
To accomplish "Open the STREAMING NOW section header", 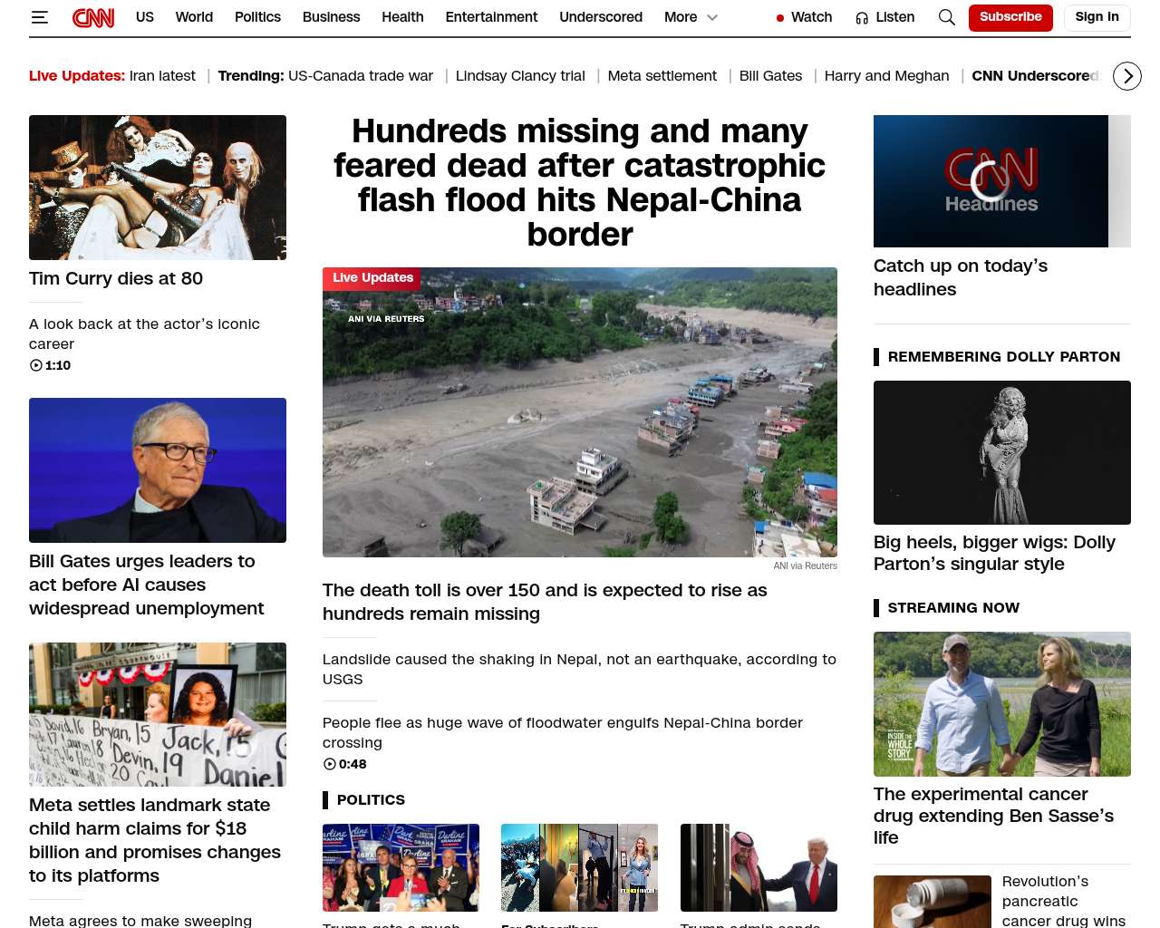I will pos(953,608).
